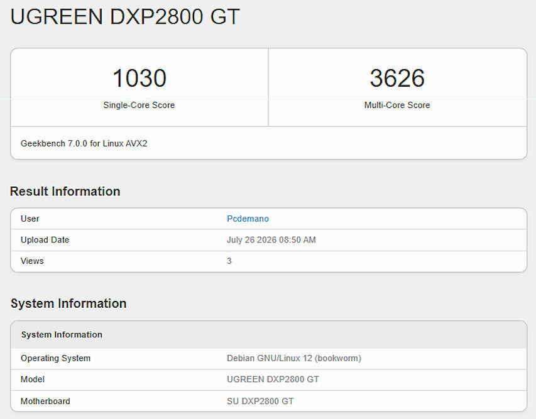Screen dimensions: 536x419
Task: Select the UGREEN DXP2800 GT page title
Action: click(125, 16)
